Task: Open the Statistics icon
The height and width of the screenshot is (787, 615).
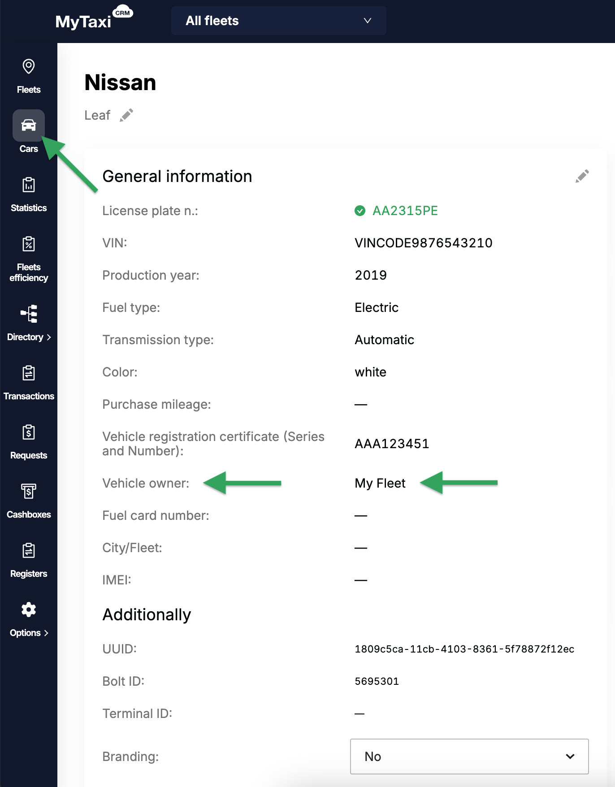Action: coord(29,185)
